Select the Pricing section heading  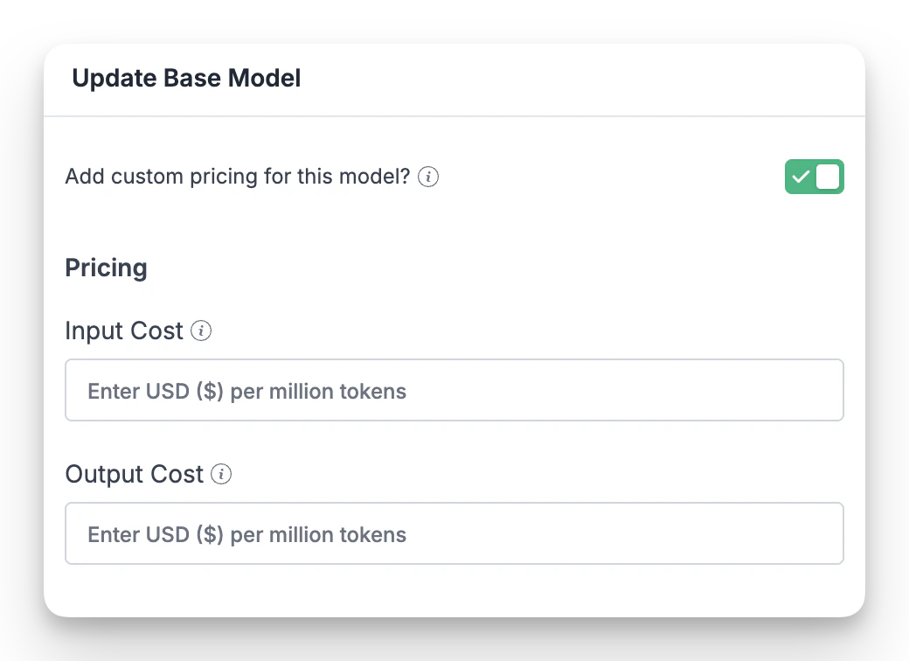click(106, 268)
